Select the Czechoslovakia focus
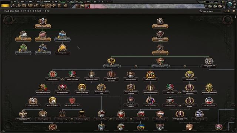The width and height of the screenshot is (237, 133). click(x=62, y=36)
